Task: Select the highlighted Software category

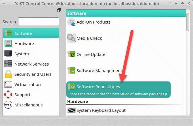Action: tap(31, 33)
